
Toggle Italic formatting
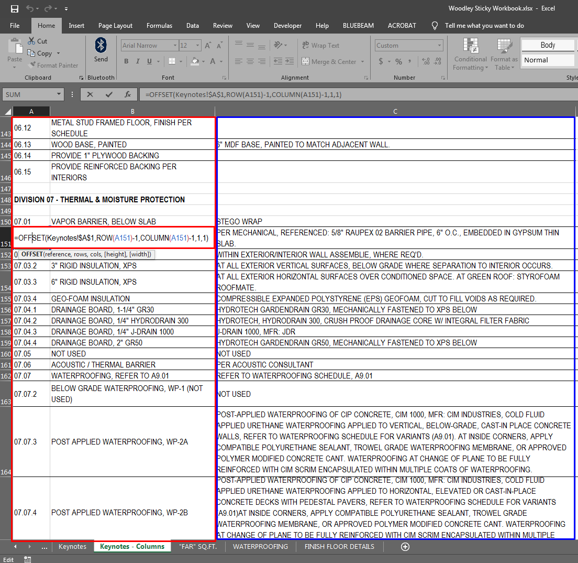point(138,61)
